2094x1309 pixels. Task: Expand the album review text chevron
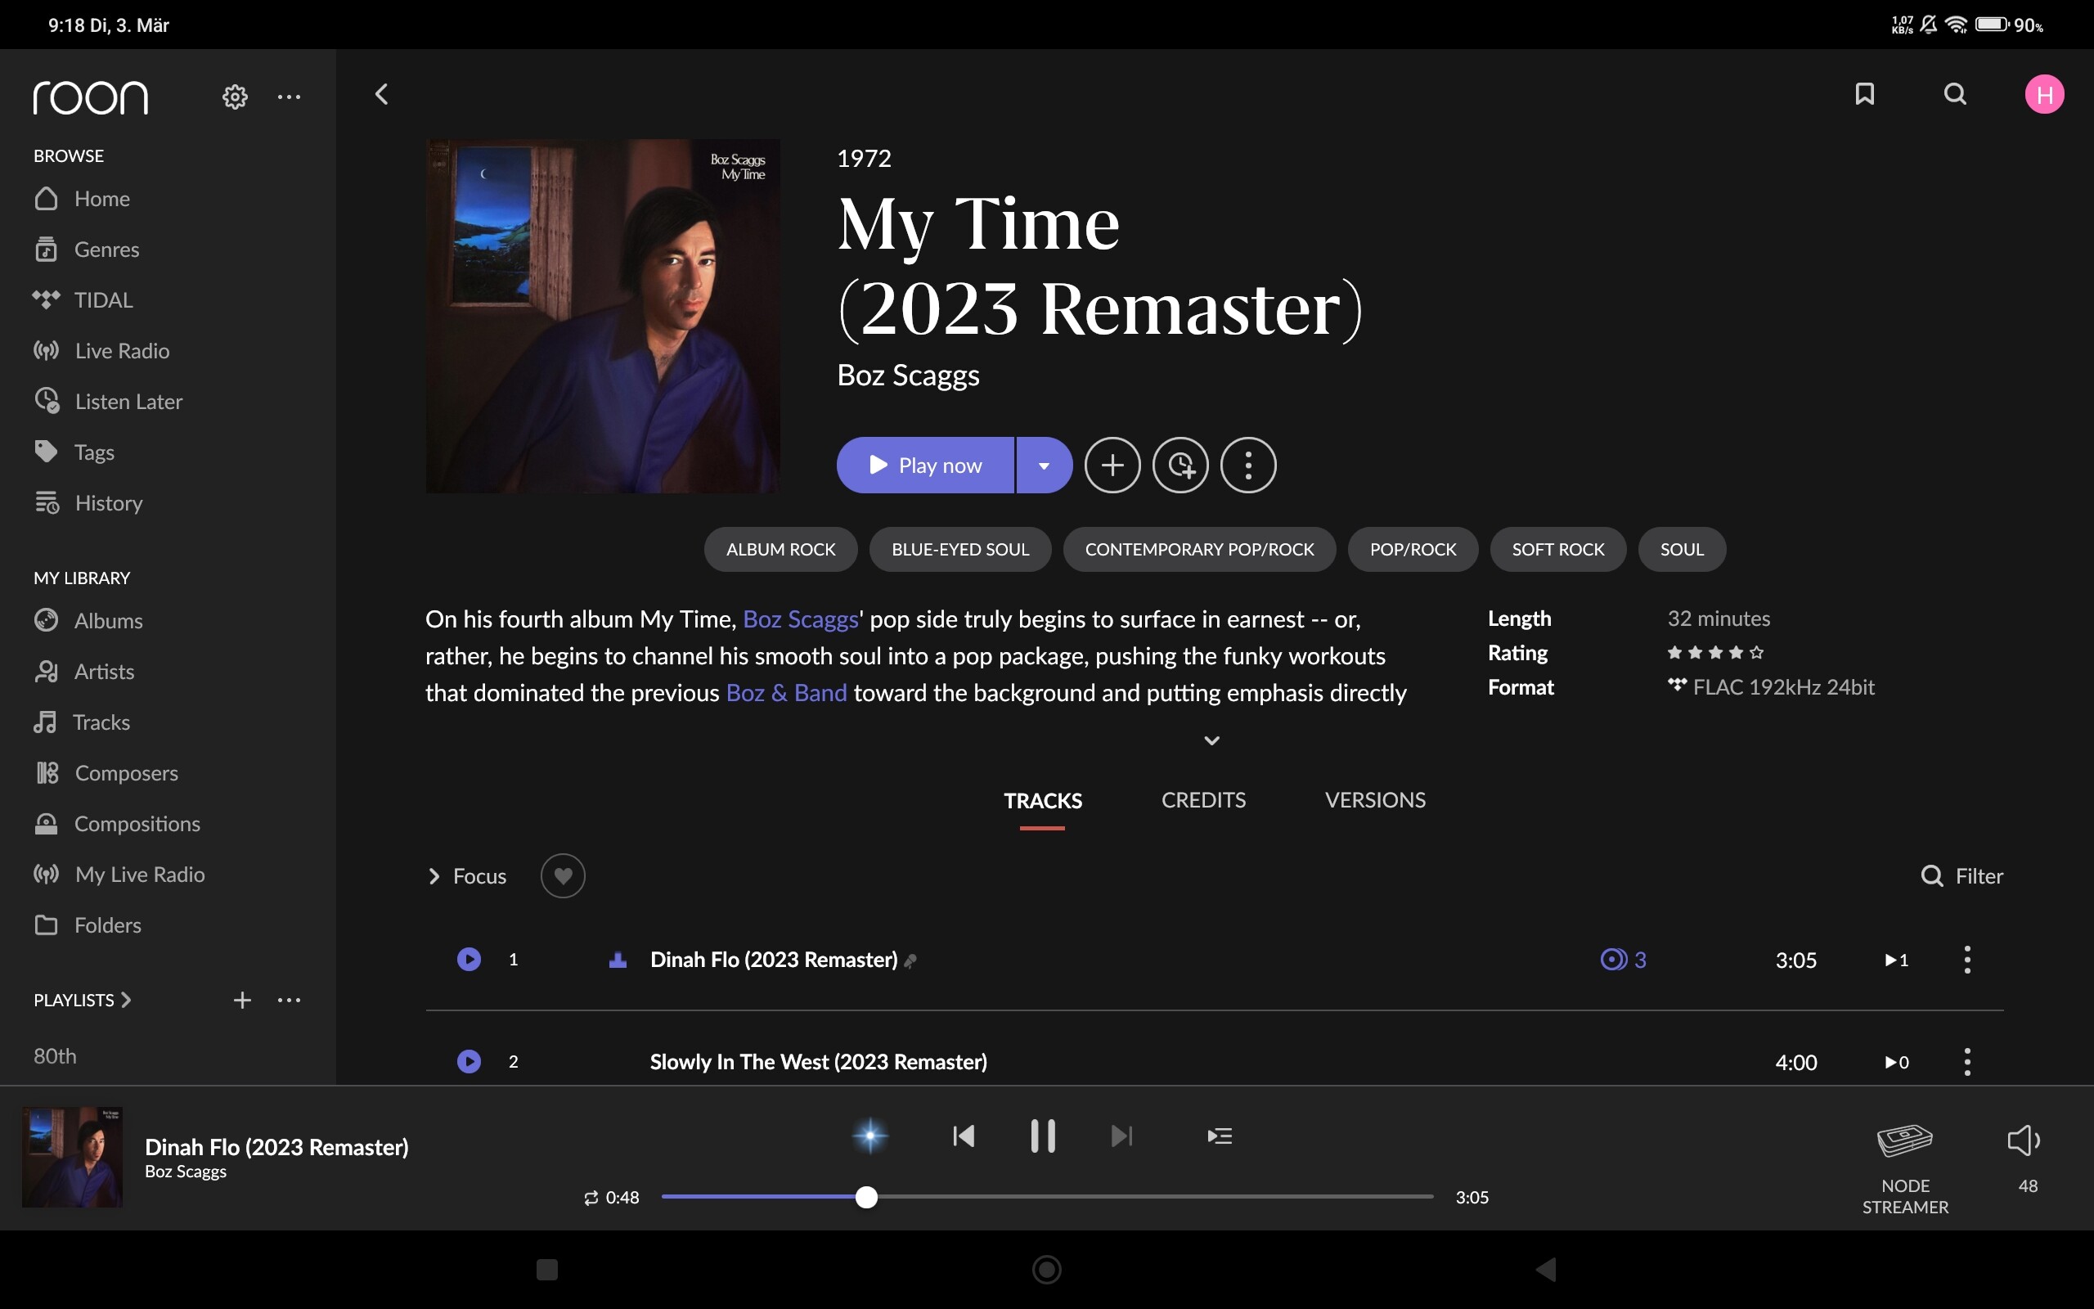click(x=1211, y=740)
